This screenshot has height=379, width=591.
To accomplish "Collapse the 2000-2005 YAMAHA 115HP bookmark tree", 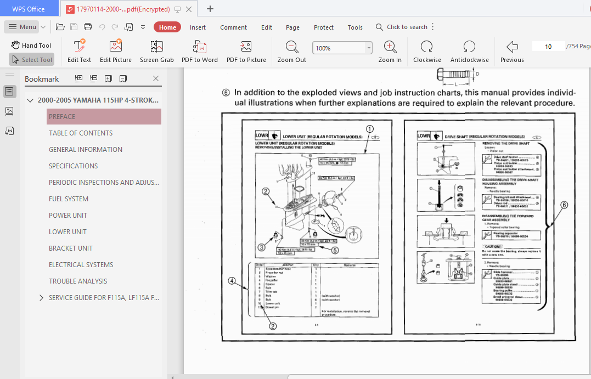I will 30,100.
